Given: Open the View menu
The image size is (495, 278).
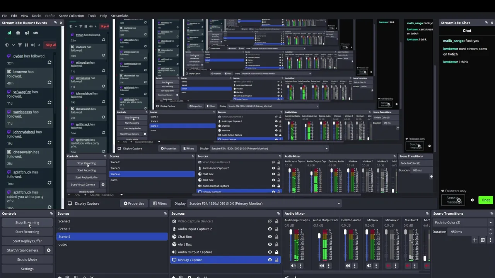Looking at the screenshot, I should [x=24, y=16].
